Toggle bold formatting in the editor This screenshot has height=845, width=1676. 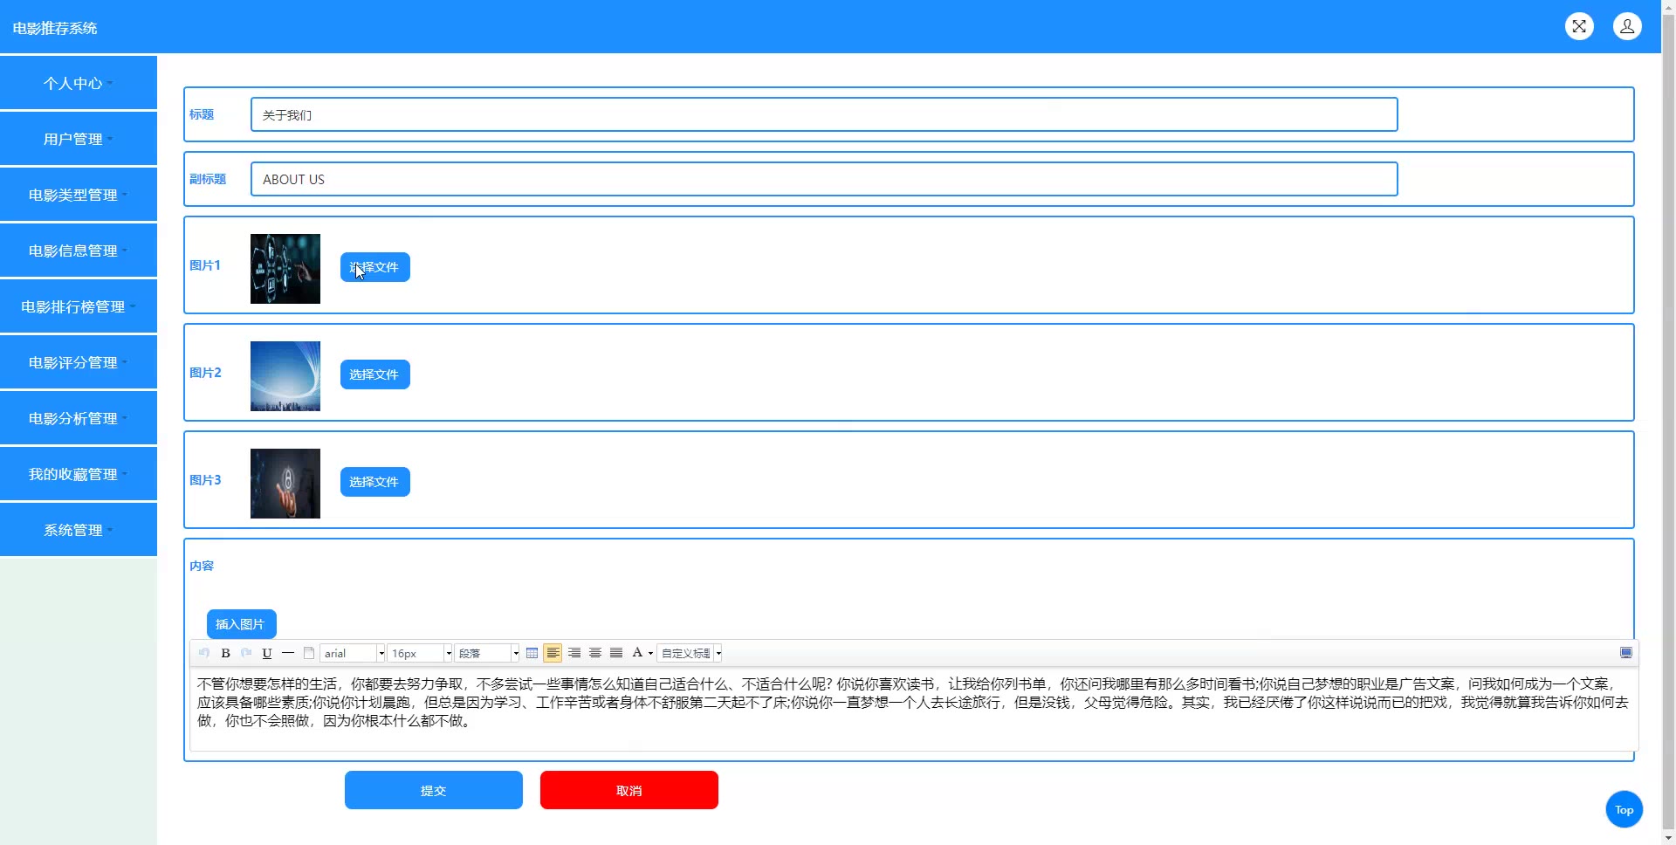pyautogui.click(x=225, y=653)
